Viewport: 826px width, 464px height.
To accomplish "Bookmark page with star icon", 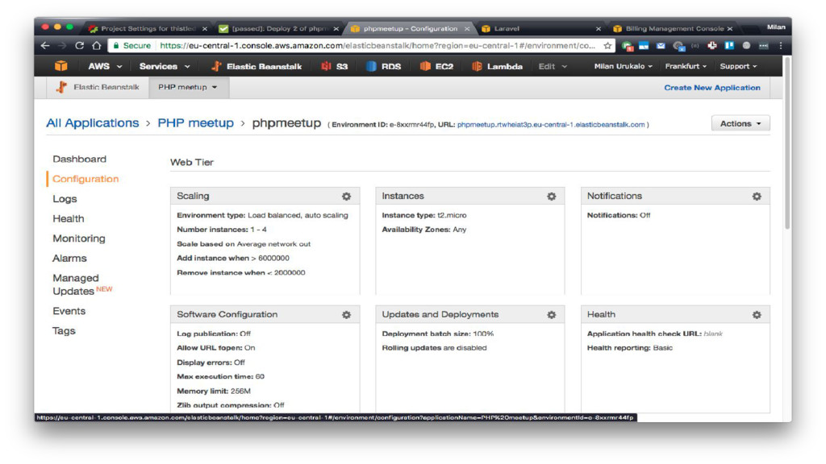I will pos(607,46).
